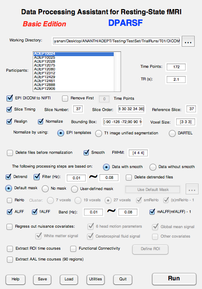
Task: Click the Slice Order field
Action: 131,109
